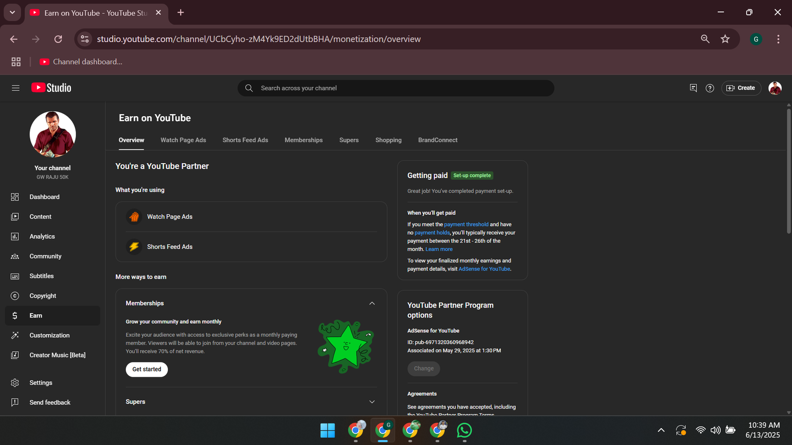
Task: Switch to the Shorts Feed Ads tab
Action: (245, 140)
